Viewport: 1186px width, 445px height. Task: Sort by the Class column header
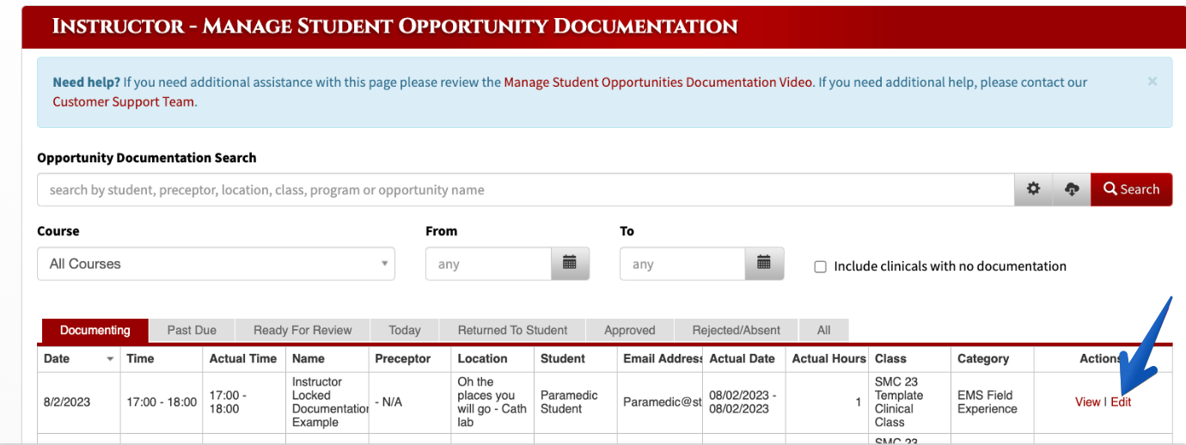coord(909,358)
